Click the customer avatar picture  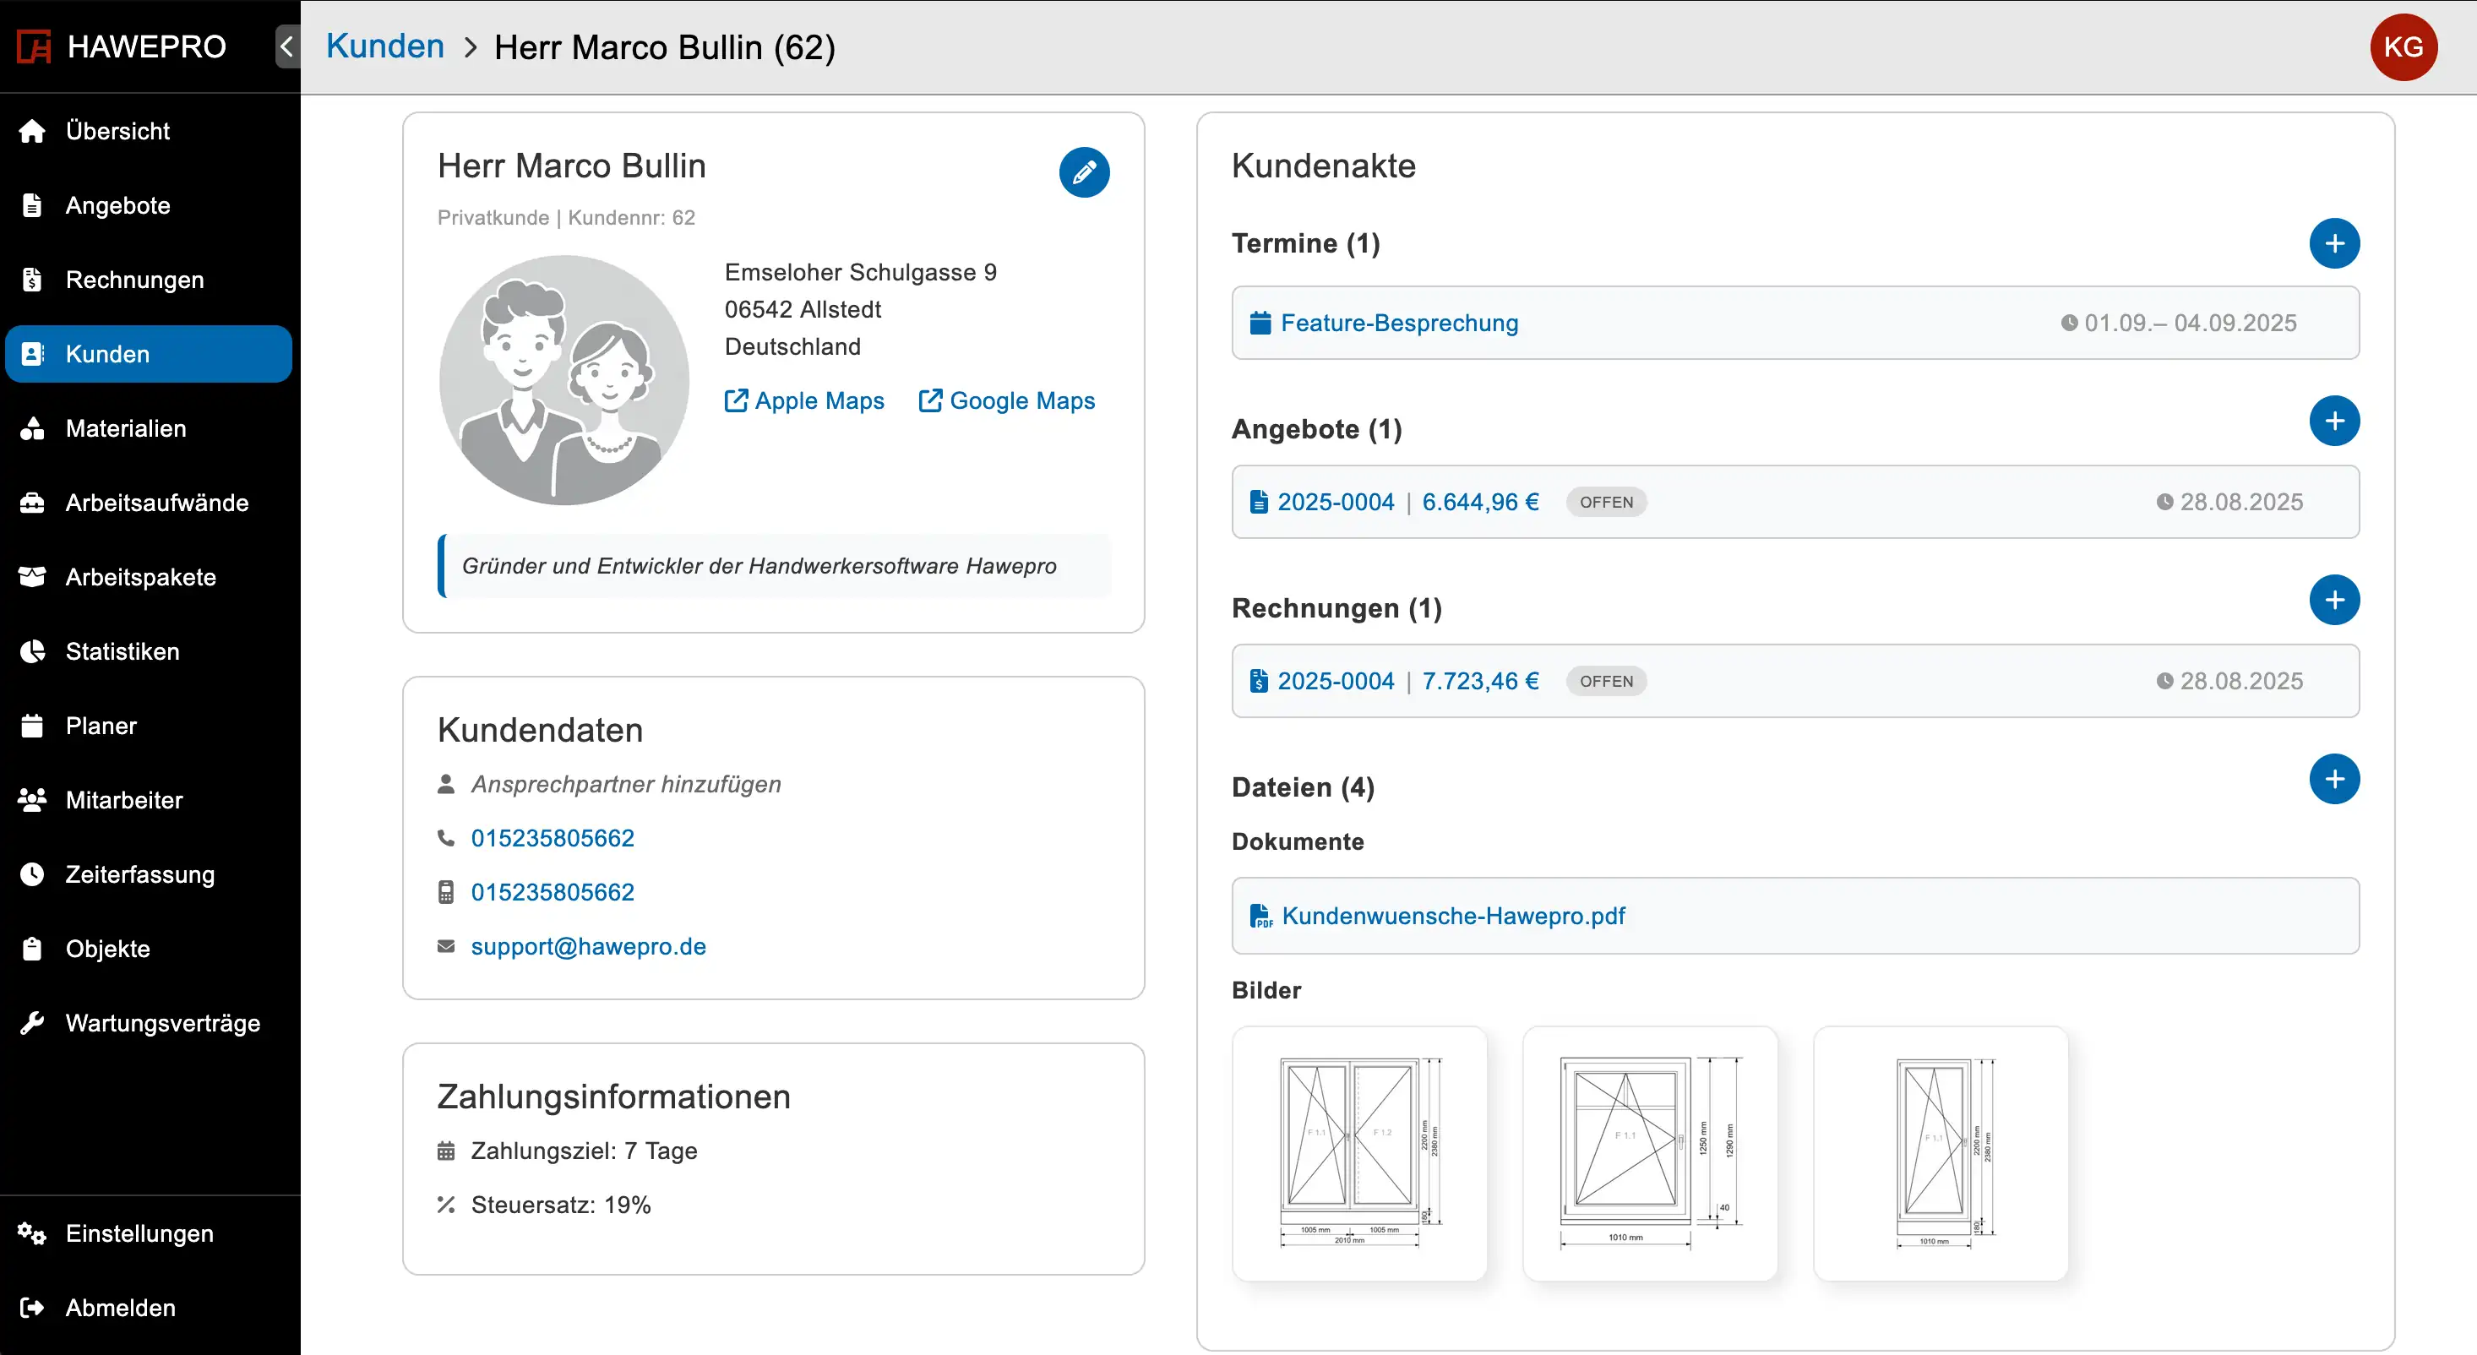pyautogui.click(x=564, y=380)
